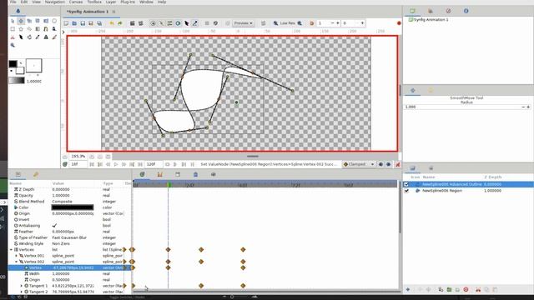Viewport: 534px width, 300px height.
Task: Click the Open file toolbar icon
Action: (74, 23)
